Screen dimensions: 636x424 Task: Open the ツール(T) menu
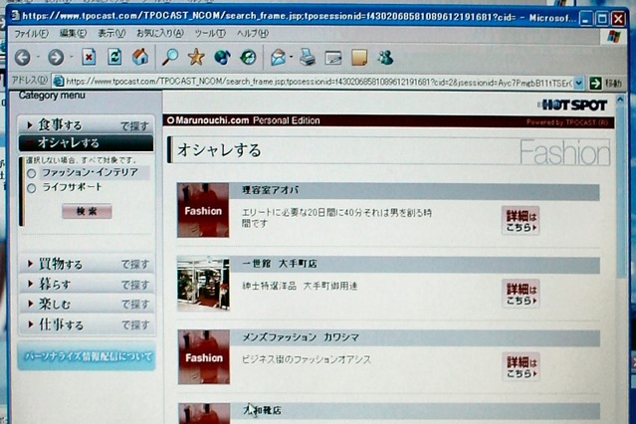210,33
